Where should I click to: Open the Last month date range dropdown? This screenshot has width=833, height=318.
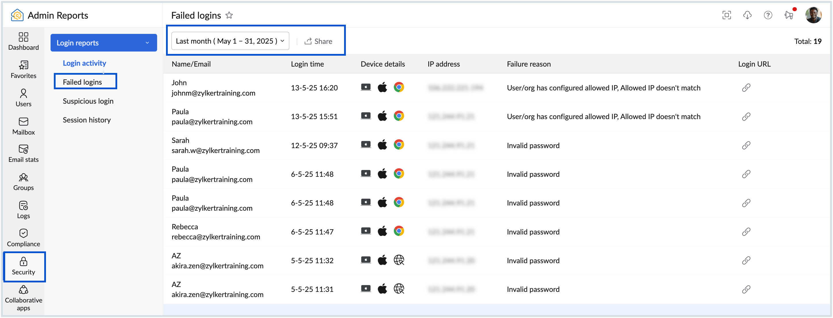click(230, 41)
